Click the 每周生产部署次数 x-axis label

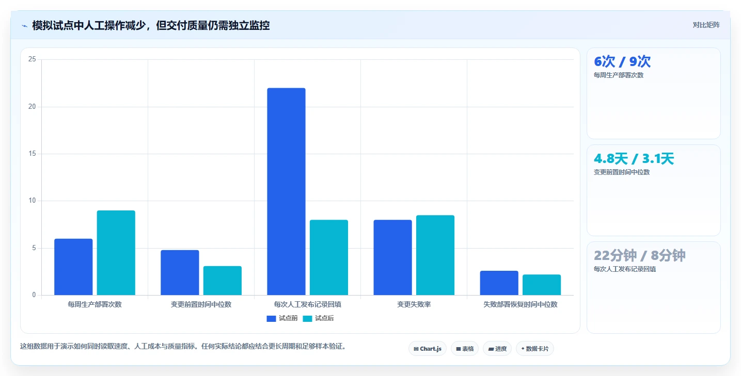[x=94, y=304]
